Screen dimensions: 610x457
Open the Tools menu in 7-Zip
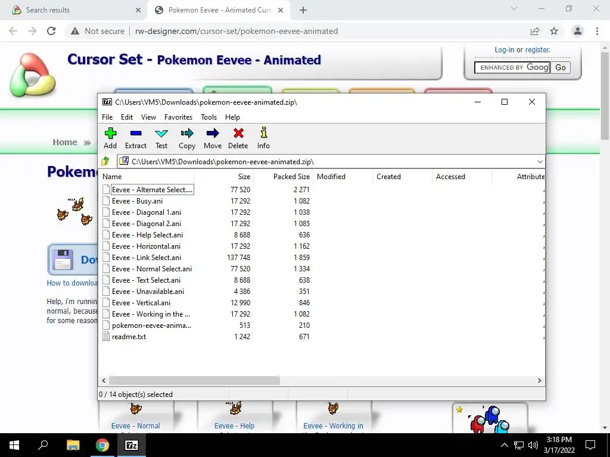(209, 117)
